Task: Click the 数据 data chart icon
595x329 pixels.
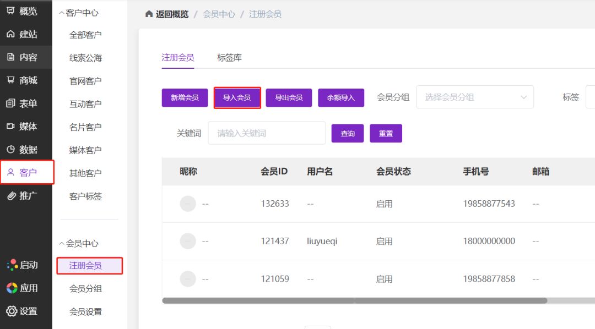Action: (x=10, y=150)
